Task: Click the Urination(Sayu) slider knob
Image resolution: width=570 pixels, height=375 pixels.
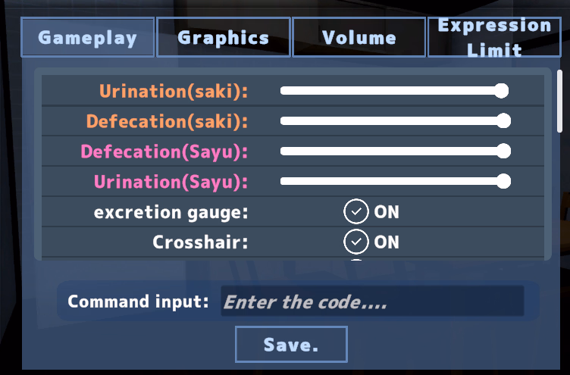Action: [503, 181]
